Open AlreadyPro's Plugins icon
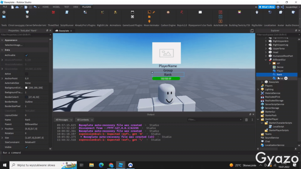The width and height of the screenshot is (301, 169). pos(85,12)
